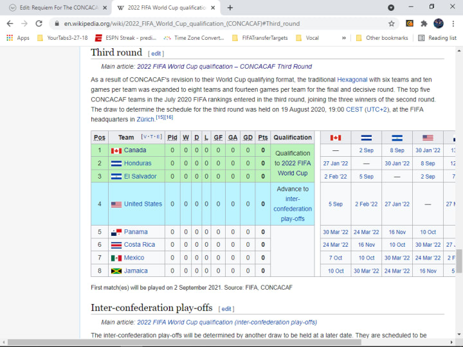Open the inter-confederation play-offs main article link
463x347 pixels.
click(227, 322)
